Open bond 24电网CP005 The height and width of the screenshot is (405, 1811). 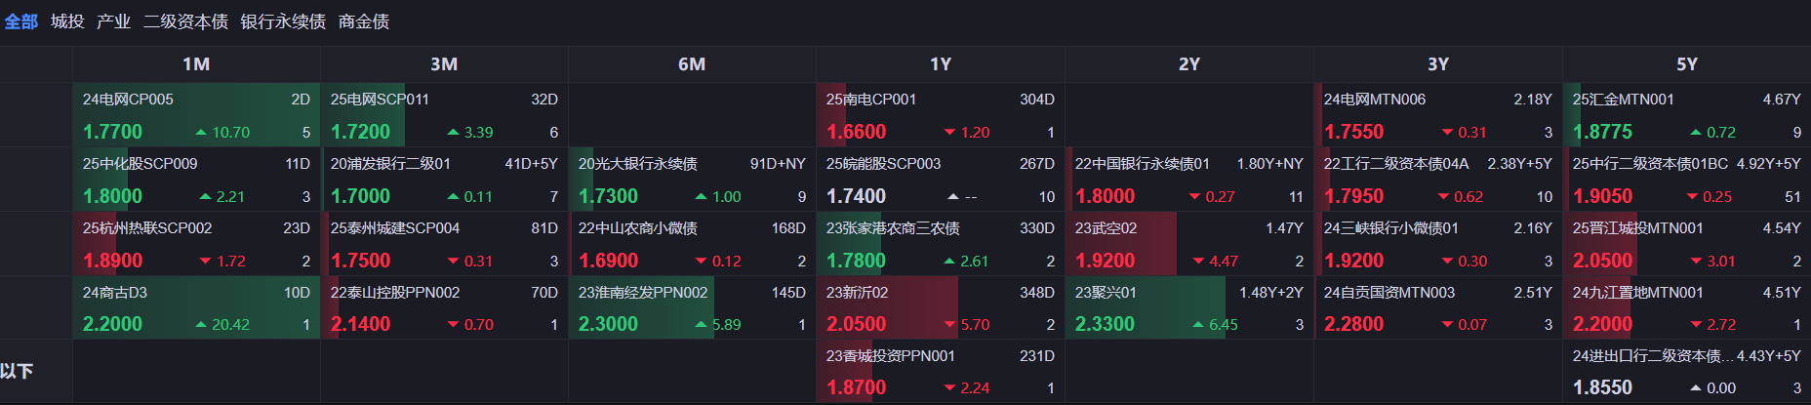128,100
